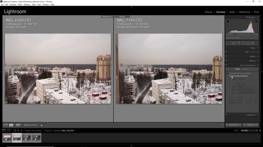Screen dimensions: 263x147
Task: Select the Red Eye Correction tool icon
Action: coord(238,43)
